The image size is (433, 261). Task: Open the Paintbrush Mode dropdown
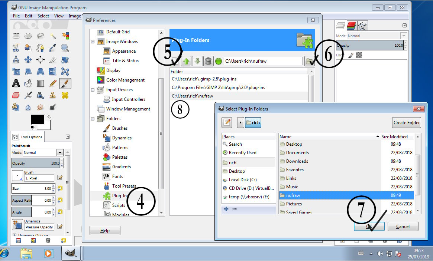60,152
